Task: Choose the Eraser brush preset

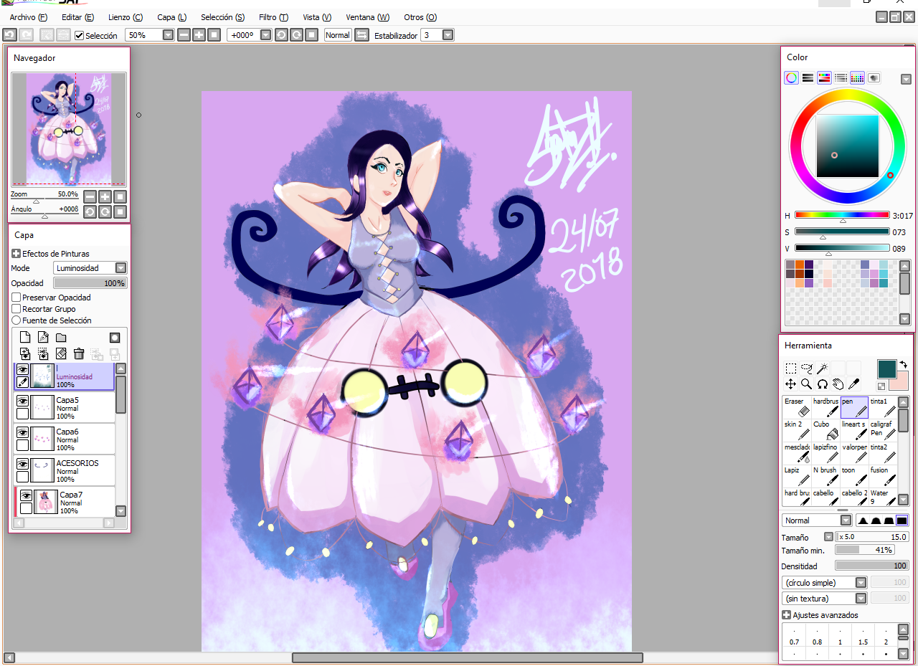Action: click(x=796, y=407)
